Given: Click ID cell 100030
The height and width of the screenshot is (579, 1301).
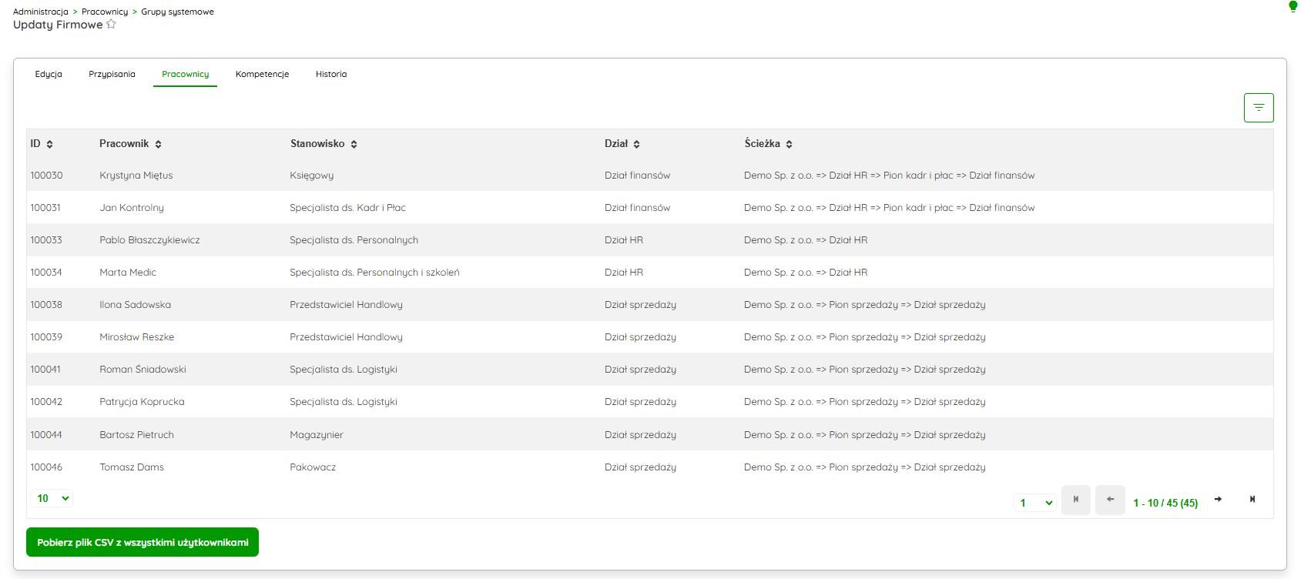Looking at the screenshot, I should 46,176.
